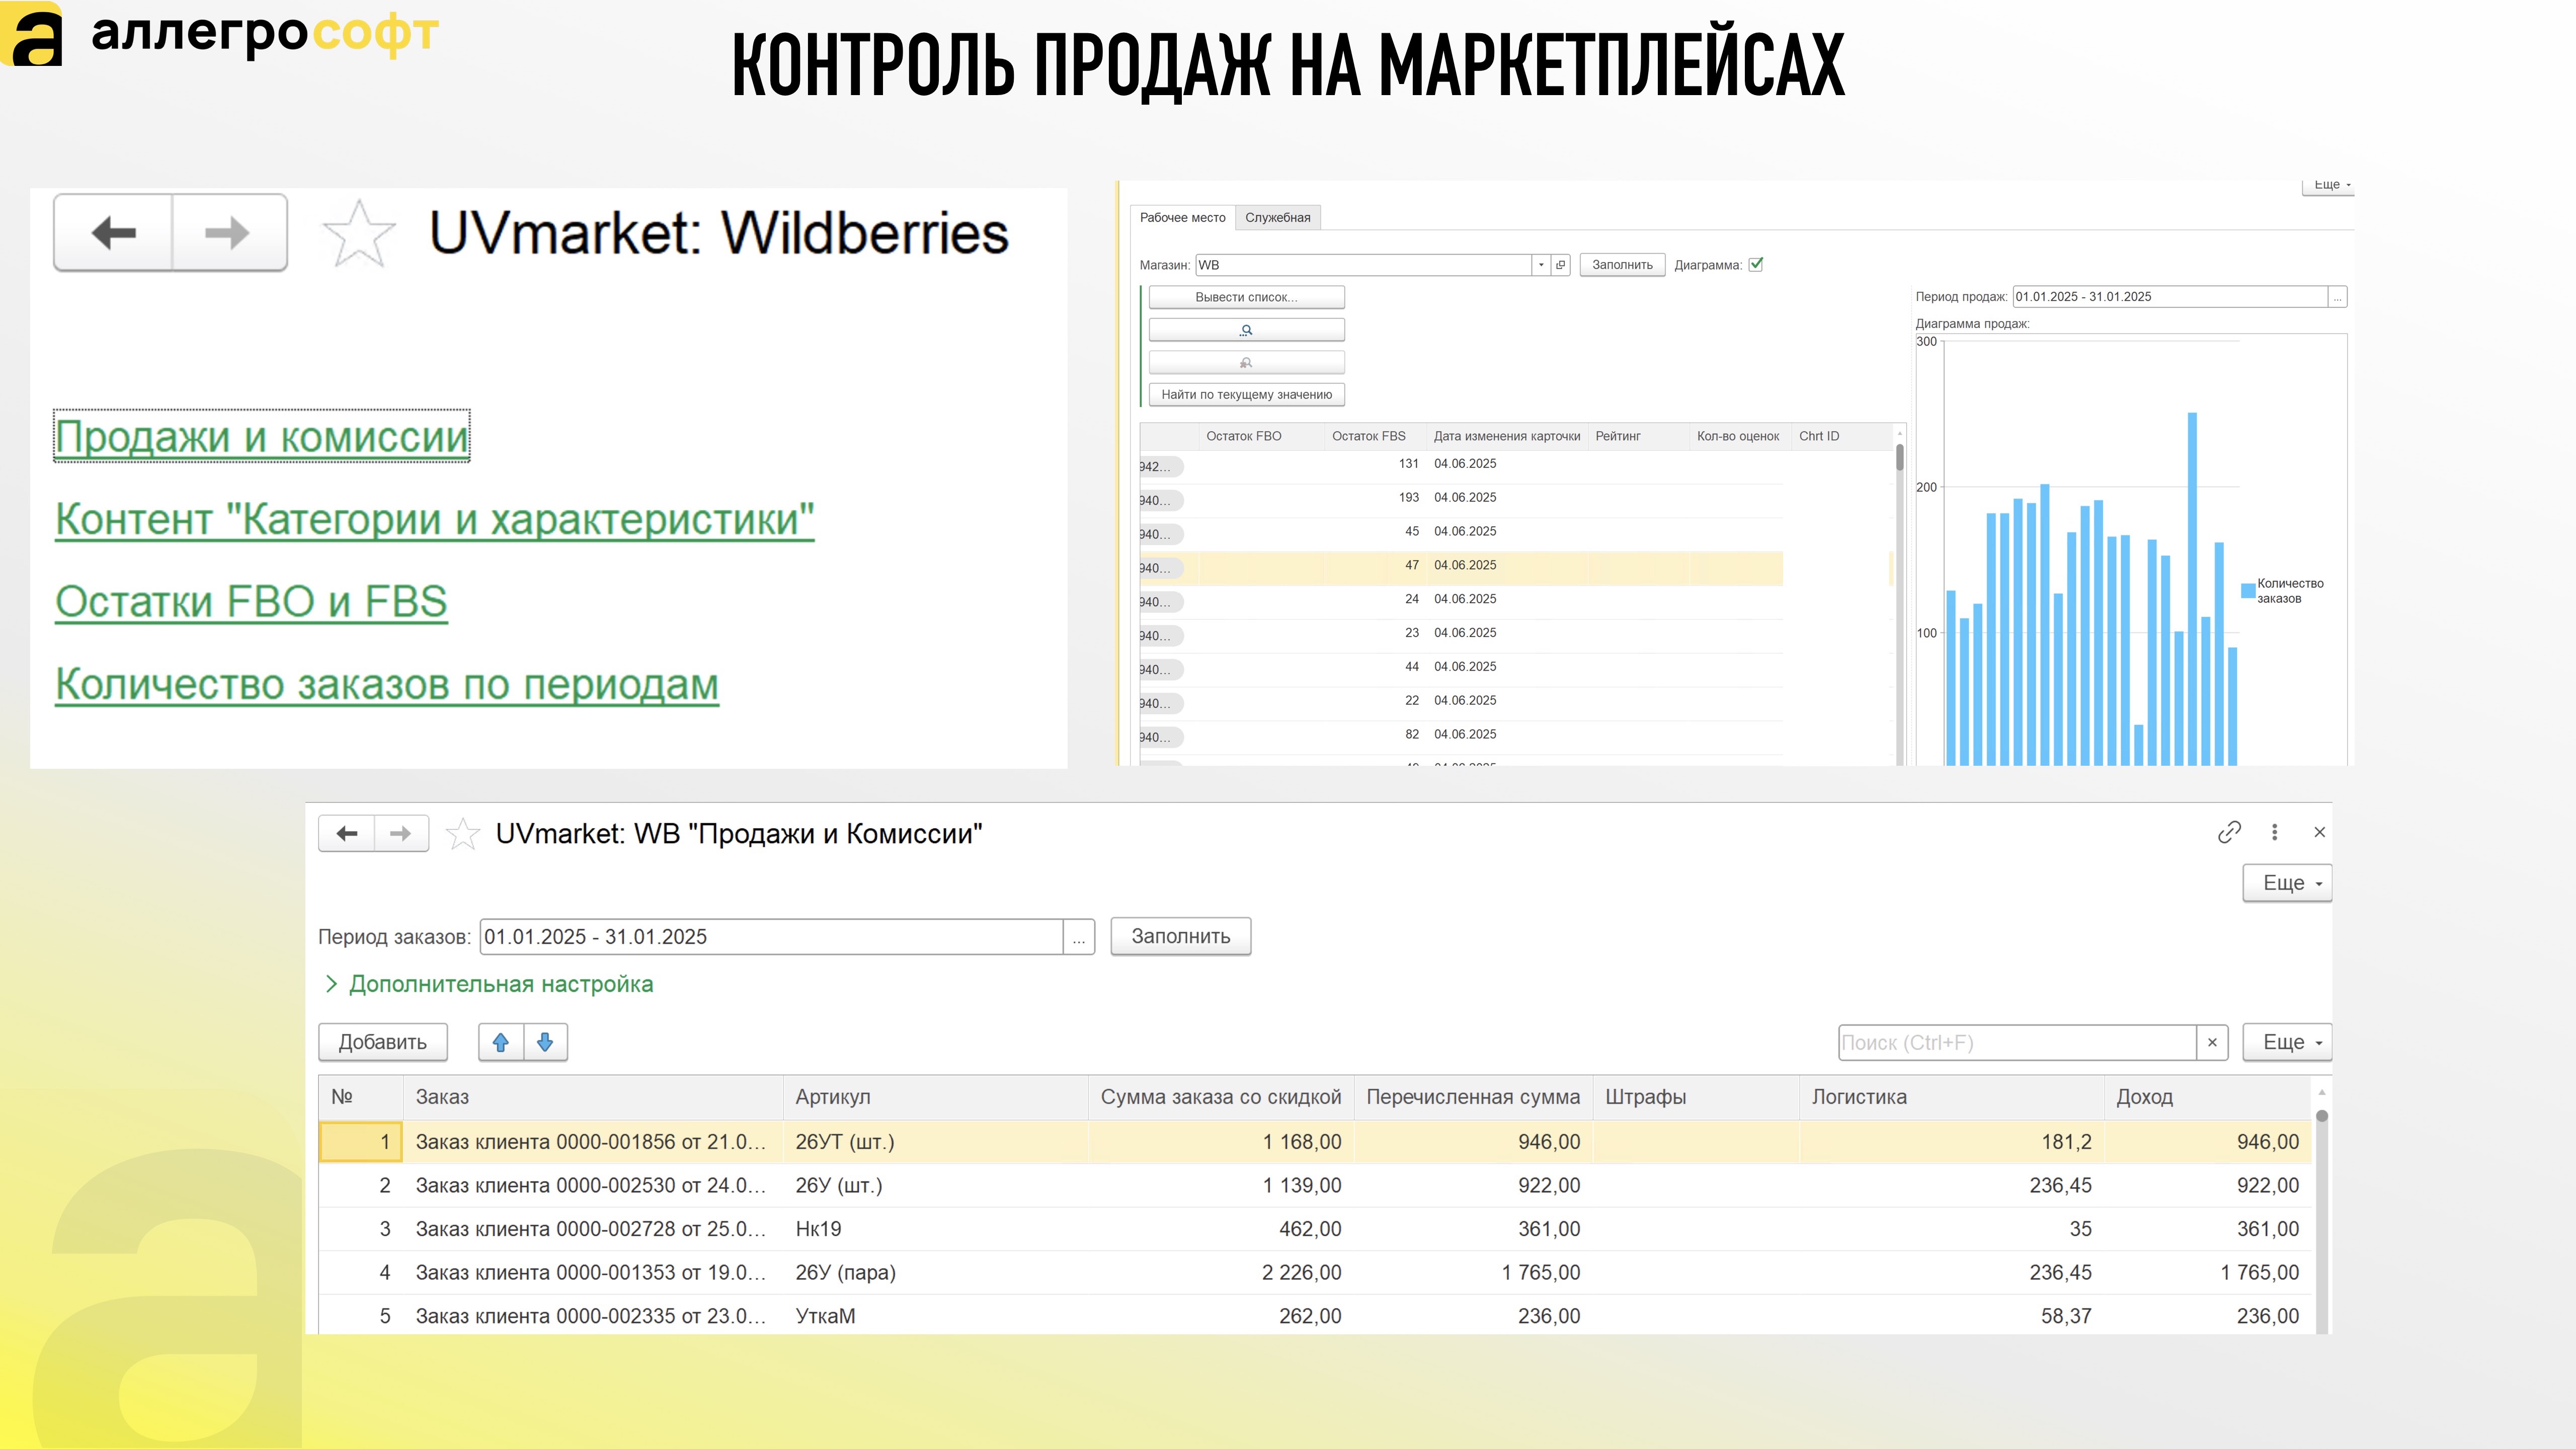Open the Период продаж period picker (...)
2576x1449 pixels.
click(x=2337, y=297)
